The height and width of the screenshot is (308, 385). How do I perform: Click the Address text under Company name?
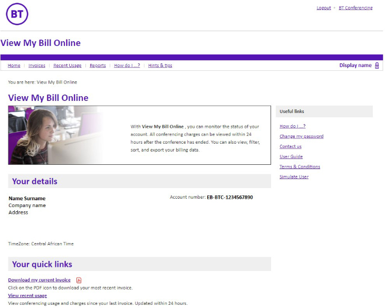tap(18, 212)
